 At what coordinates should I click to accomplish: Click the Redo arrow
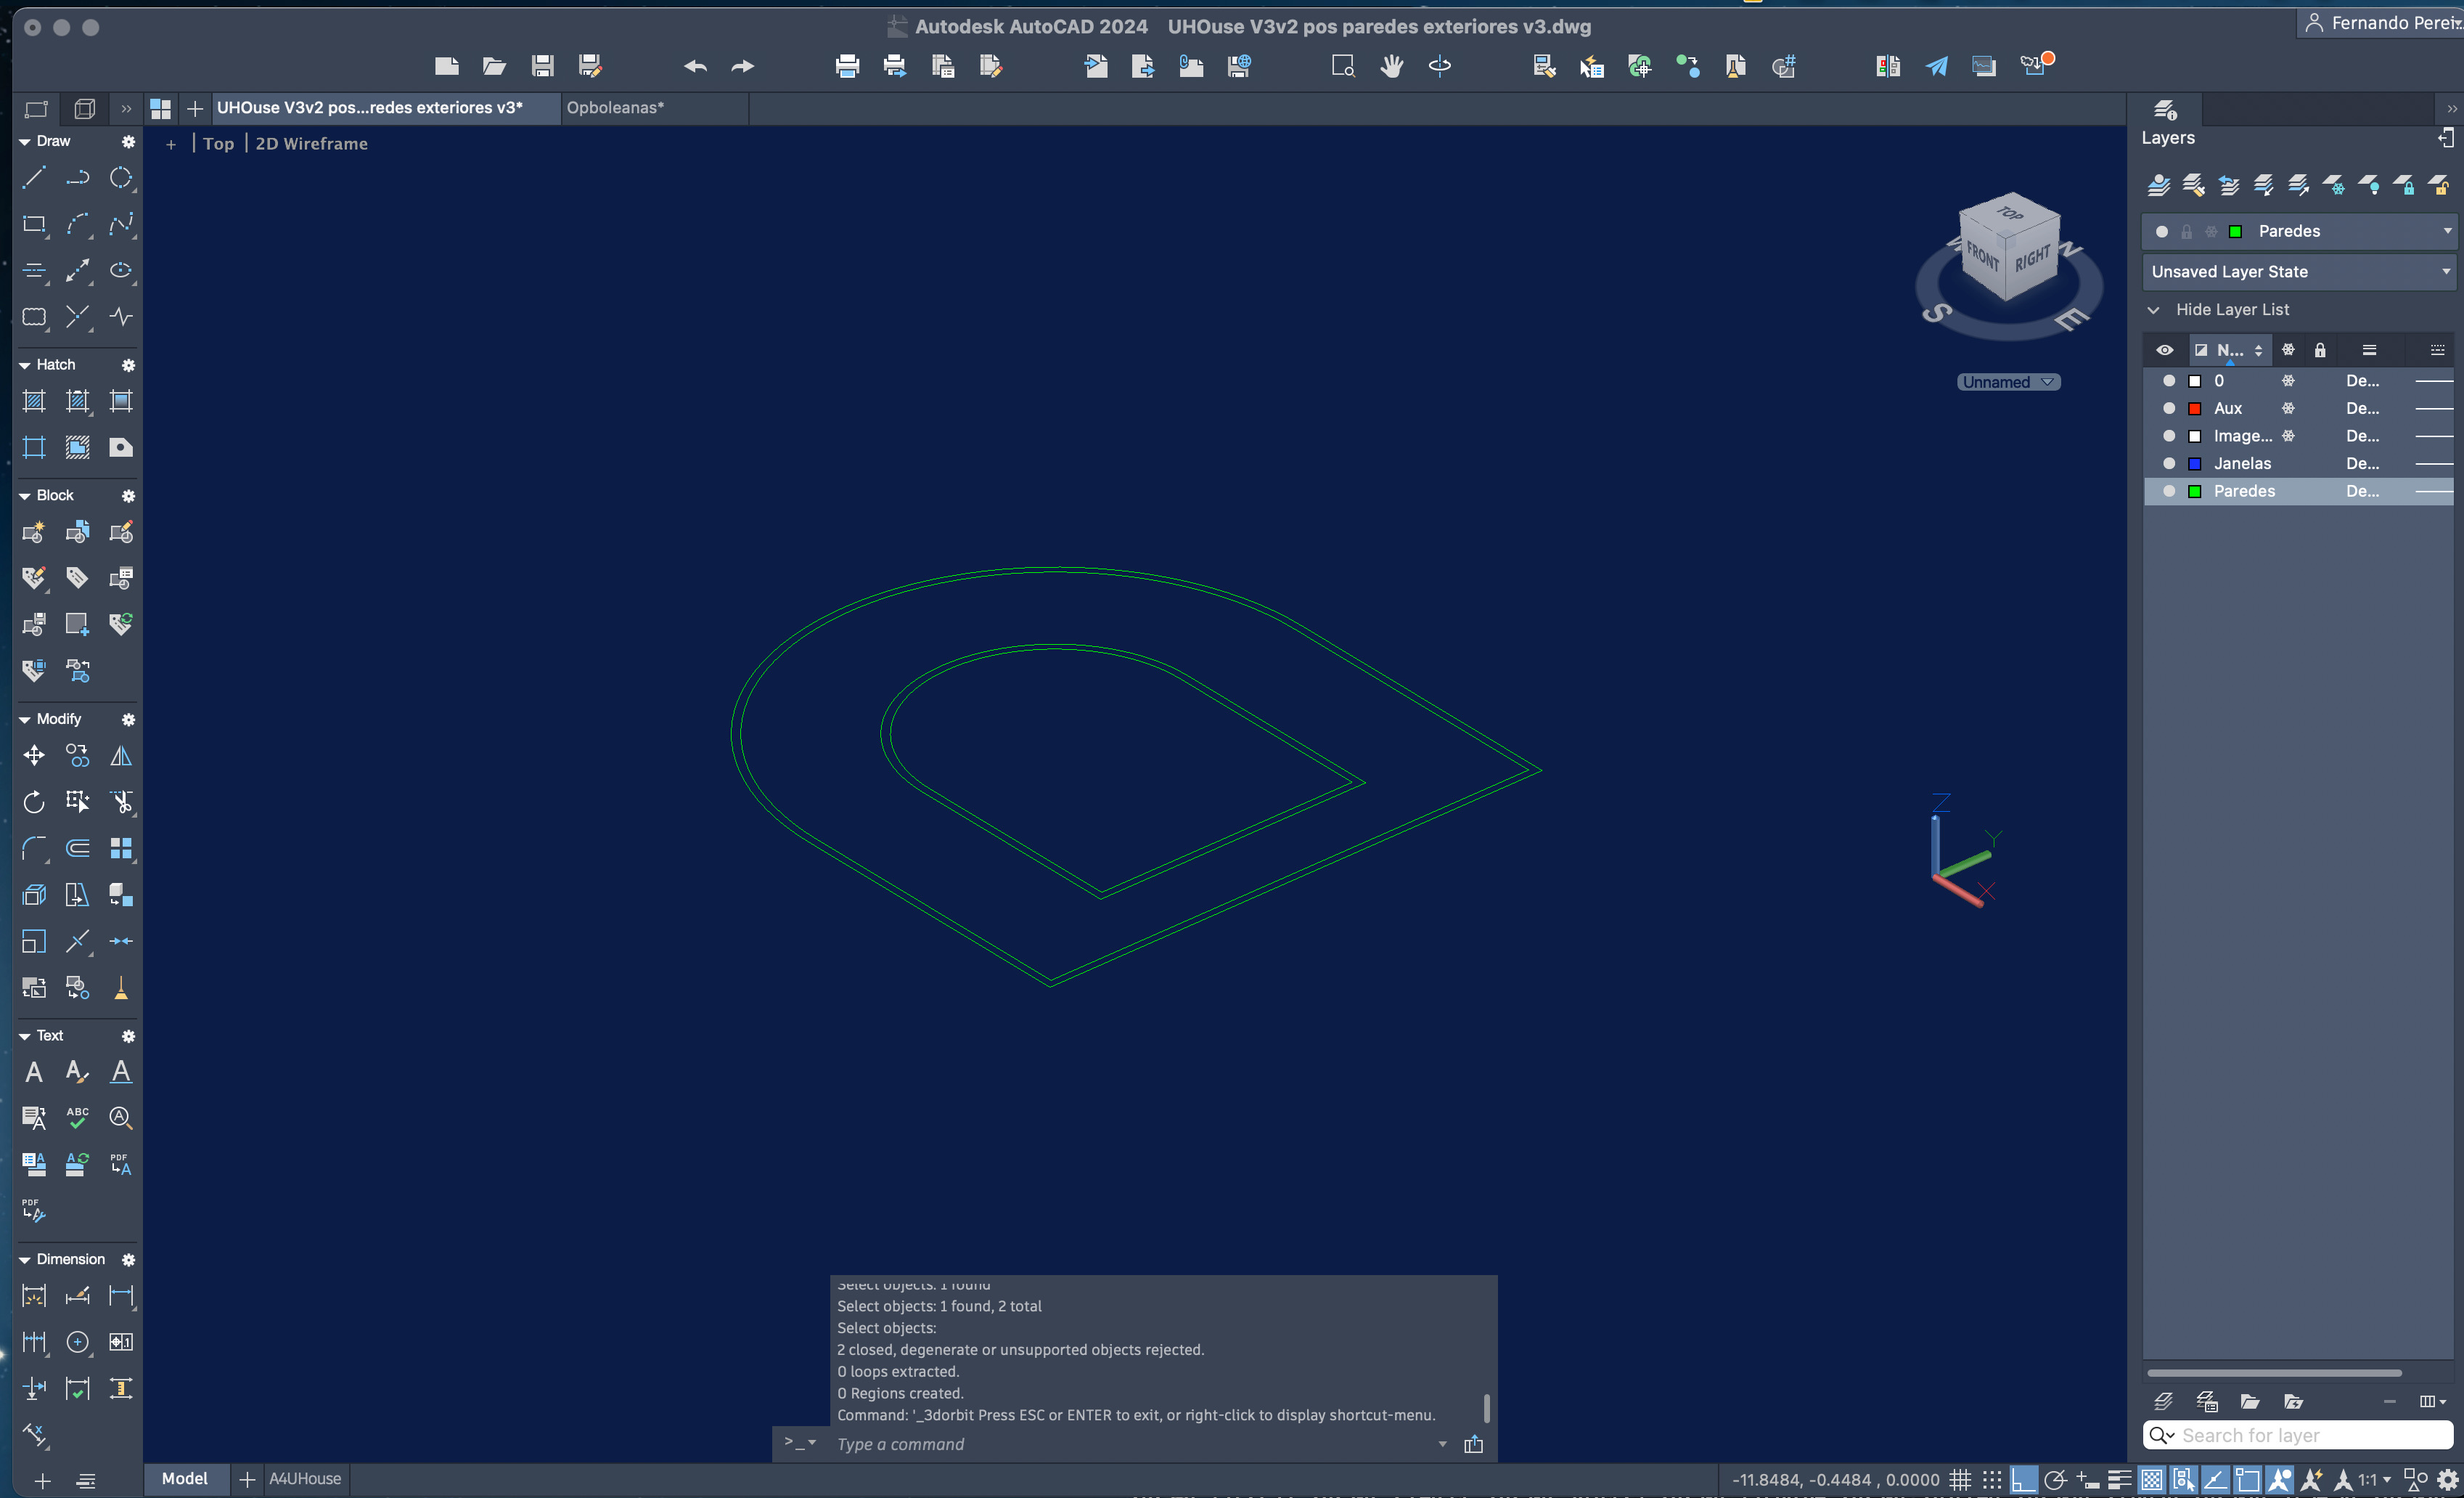click(742, 66)
